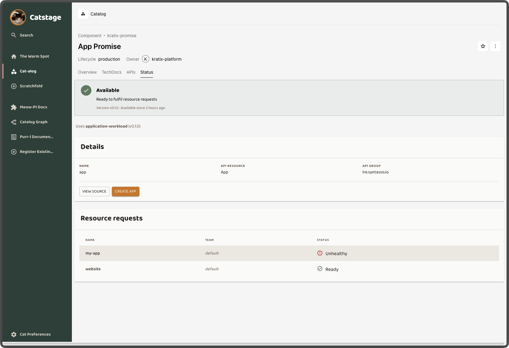Click the Catalog Graph nodes icon
This screenshot has height=348, width=509.
point(14,122)
